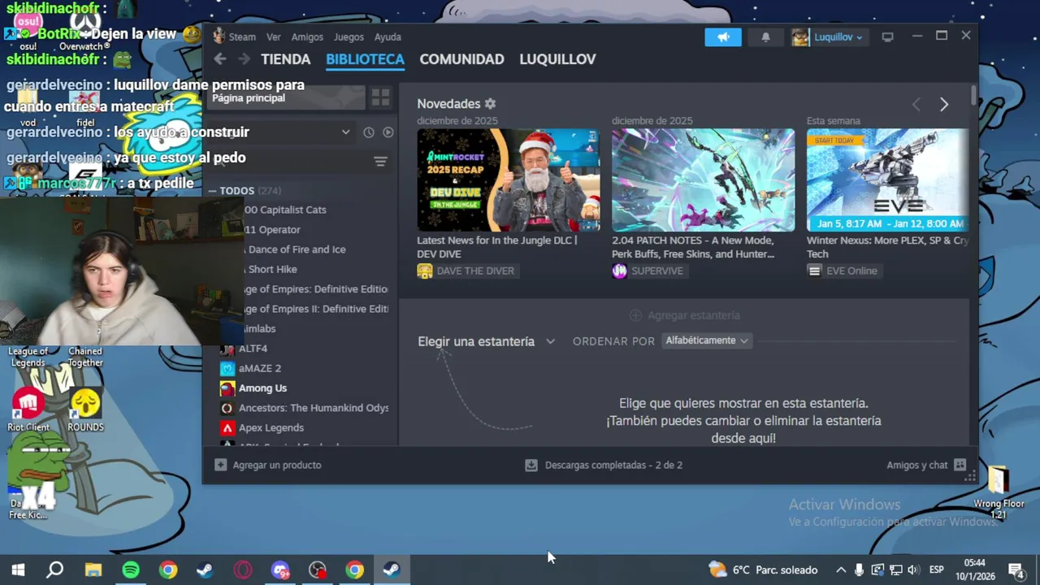Image resolution: width=1040 pixels, height=585 pixels.
Task: Open Novedades settings gear icon
Action: [x=490, y=104]
